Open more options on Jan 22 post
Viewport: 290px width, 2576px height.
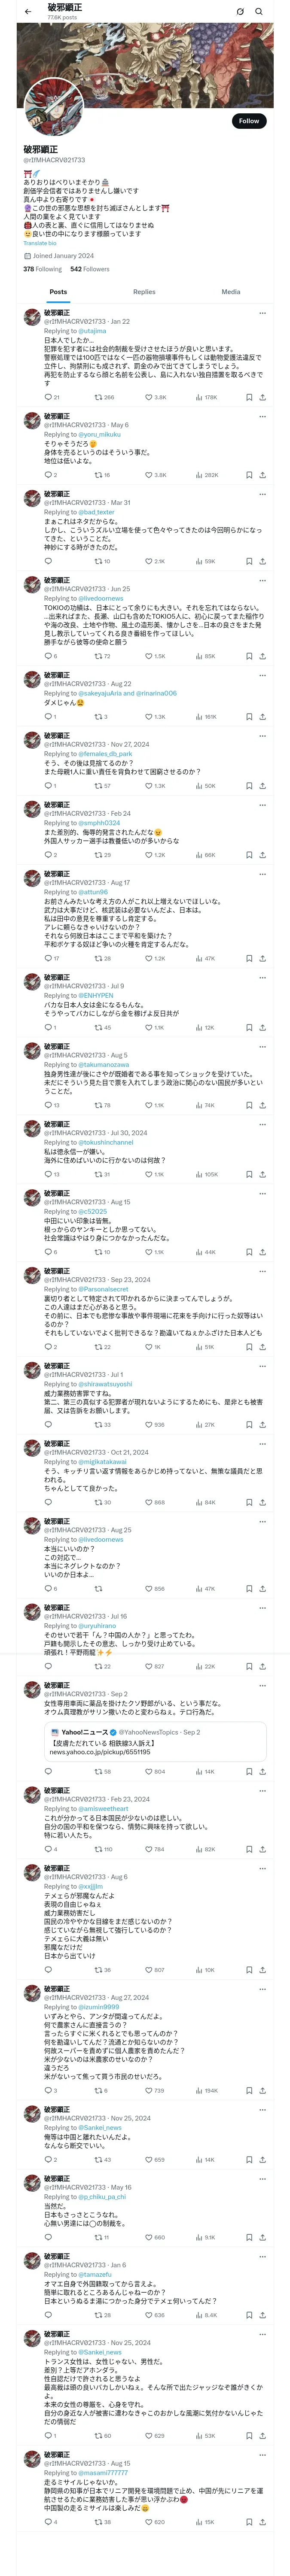tap(262, 312)
